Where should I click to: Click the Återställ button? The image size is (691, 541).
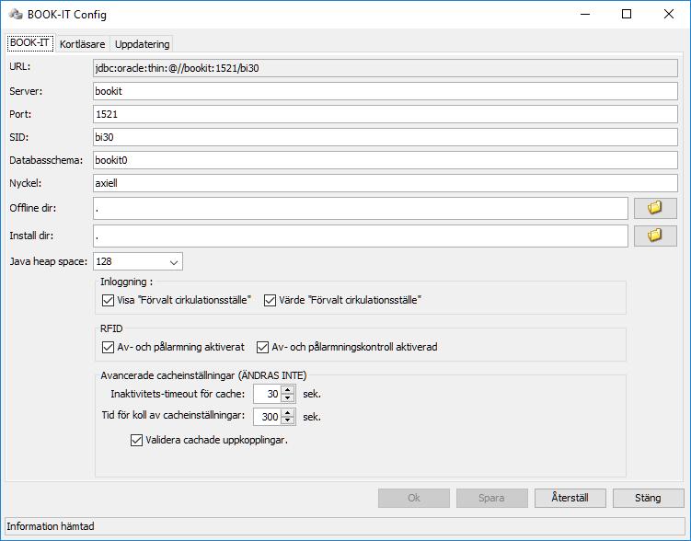coord(570,499)
